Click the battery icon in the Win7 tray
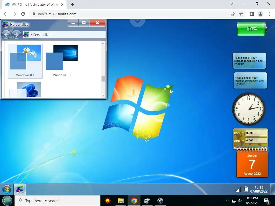This screenshot has height=206, width=275. pos(246,189)
